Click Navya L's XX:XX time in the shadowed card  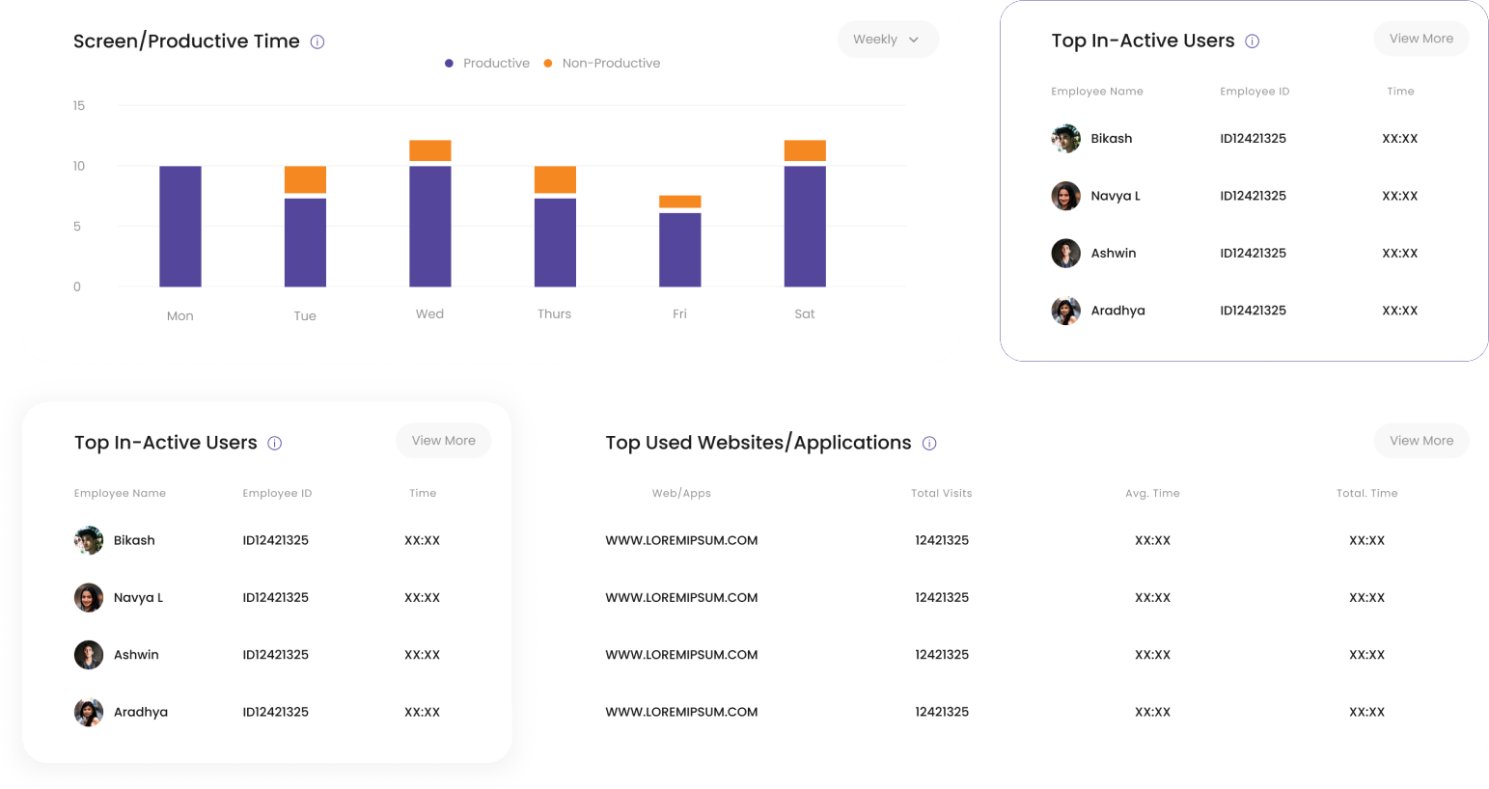pyautogui.click(x=423, y=598)
